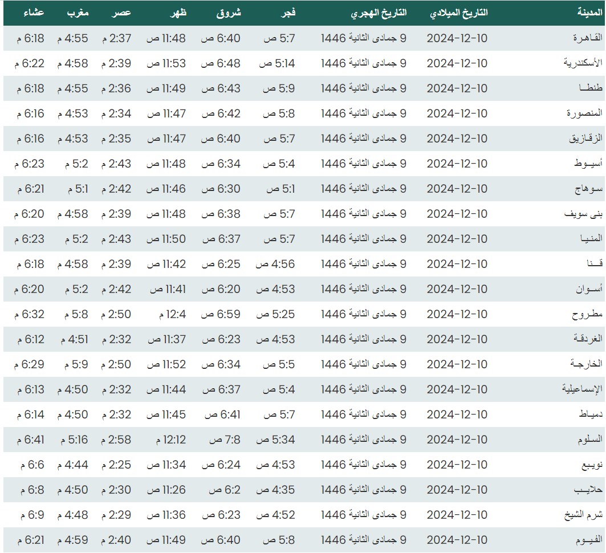Screen dimensions: 606x553
Task: Click the عصر column header
Action: (x=121, y=13)
